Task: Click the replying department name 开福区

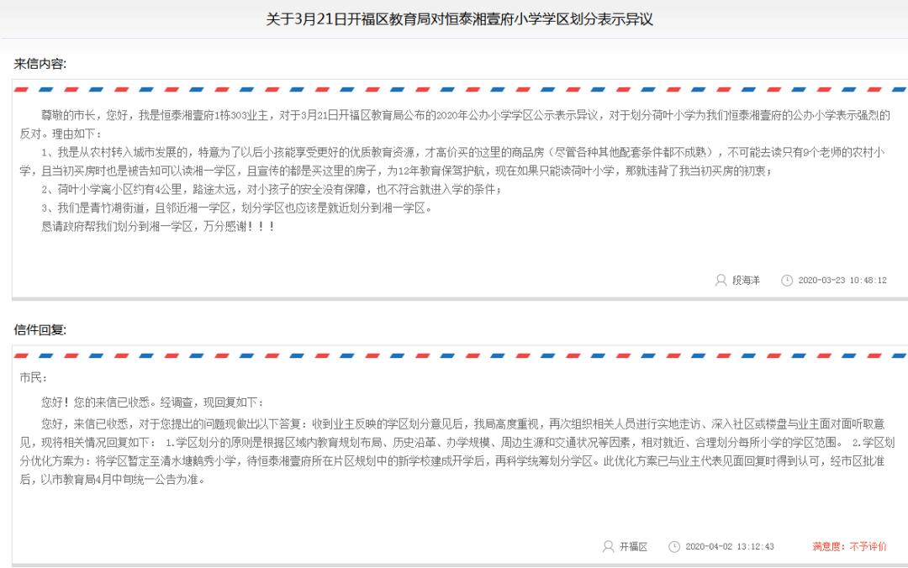Action: click(633, 547)
